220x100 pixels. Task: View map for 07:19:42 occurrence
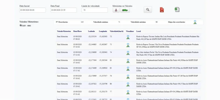[x=128, y=84]
